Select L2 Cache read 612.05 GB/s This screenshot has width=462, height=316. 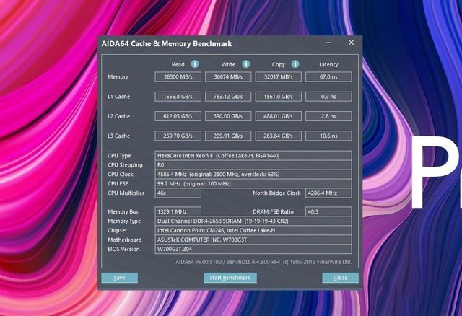(178, 116)
